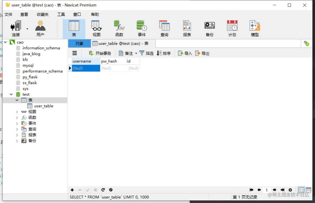The image size is (315, 203).
Task: Open the 视图 view toolbar icon
Action: point(96,29)
